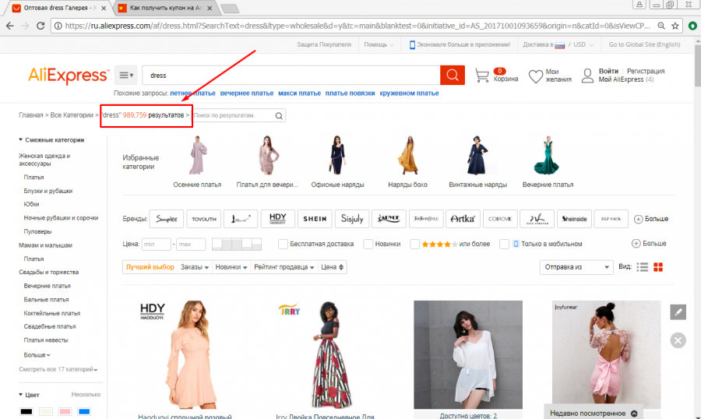Screen dimensions: 701x419
Task: Open the Отправка из dropdown
Action: click(x=576, y=267)
